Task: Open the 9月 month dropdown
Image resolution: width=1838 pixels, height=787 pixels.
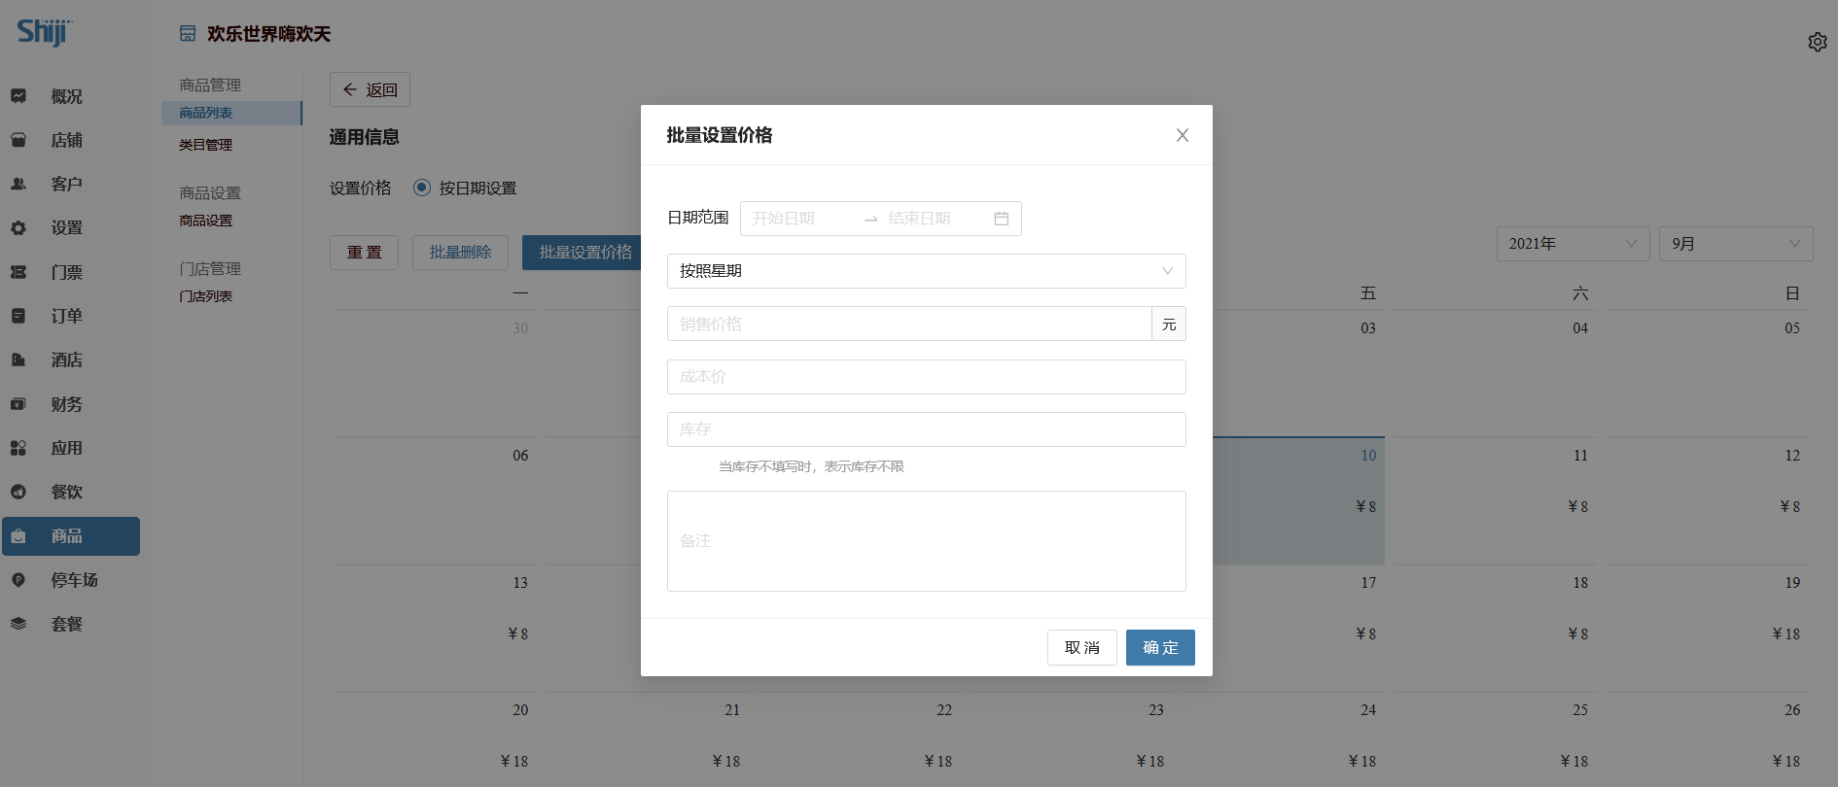Action: (x=1736, y=244)
